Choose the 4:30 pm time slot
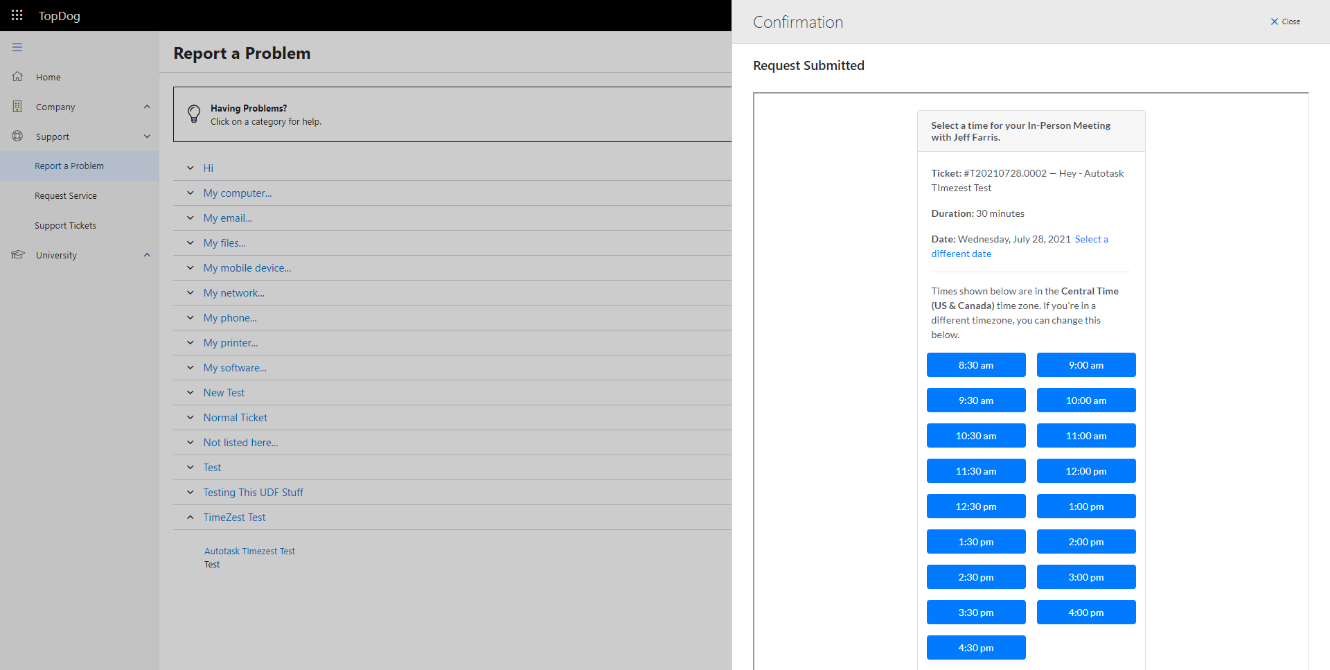The image size is (1330, 670). (x=976, y=648)
